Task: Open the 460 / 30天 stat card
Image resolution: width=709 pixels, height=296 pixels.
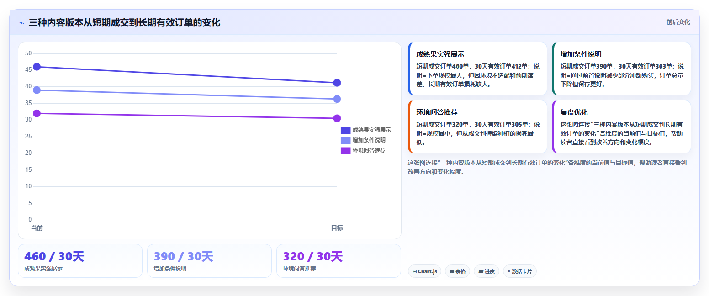Action: pyautogui.click(x=80, y=261)
